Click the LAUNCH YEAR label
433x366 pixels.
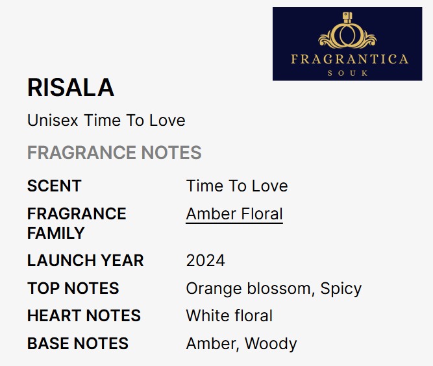(x=86, y=261)
